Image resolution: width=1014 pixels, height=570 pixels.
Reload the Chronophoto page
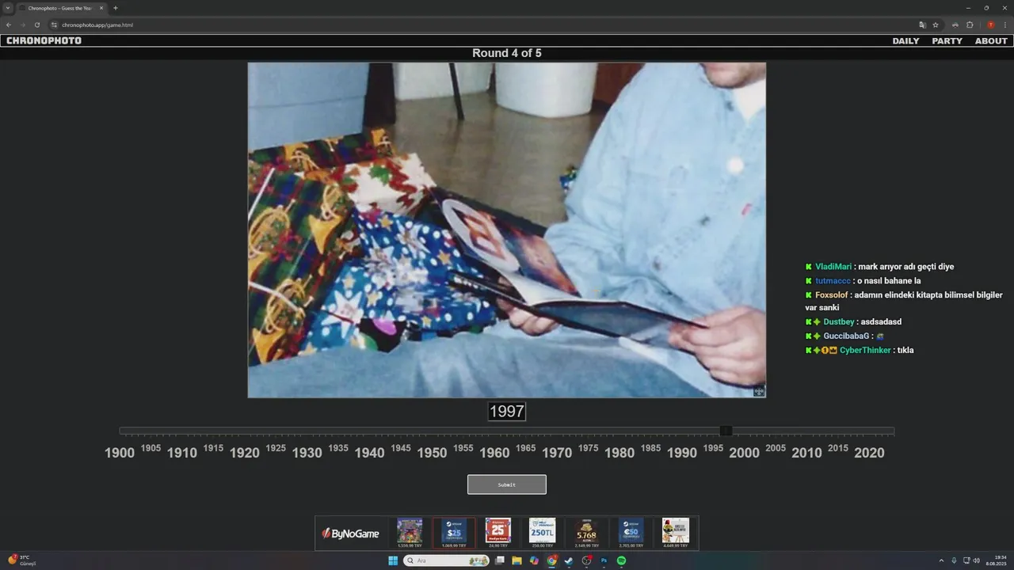pyautogui.click(x=36, y=25)
